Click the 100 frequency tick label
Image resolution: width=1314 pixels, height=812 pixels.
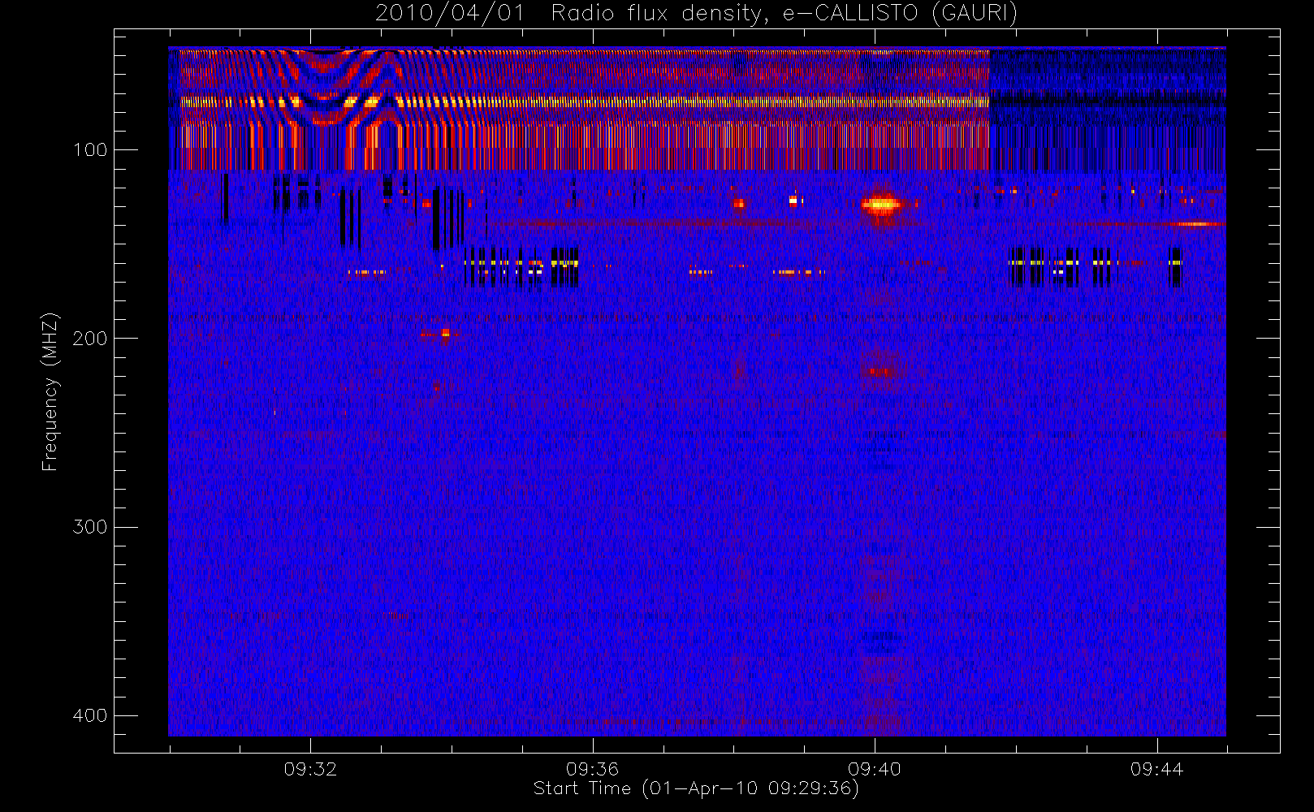[x=89, y=150]
